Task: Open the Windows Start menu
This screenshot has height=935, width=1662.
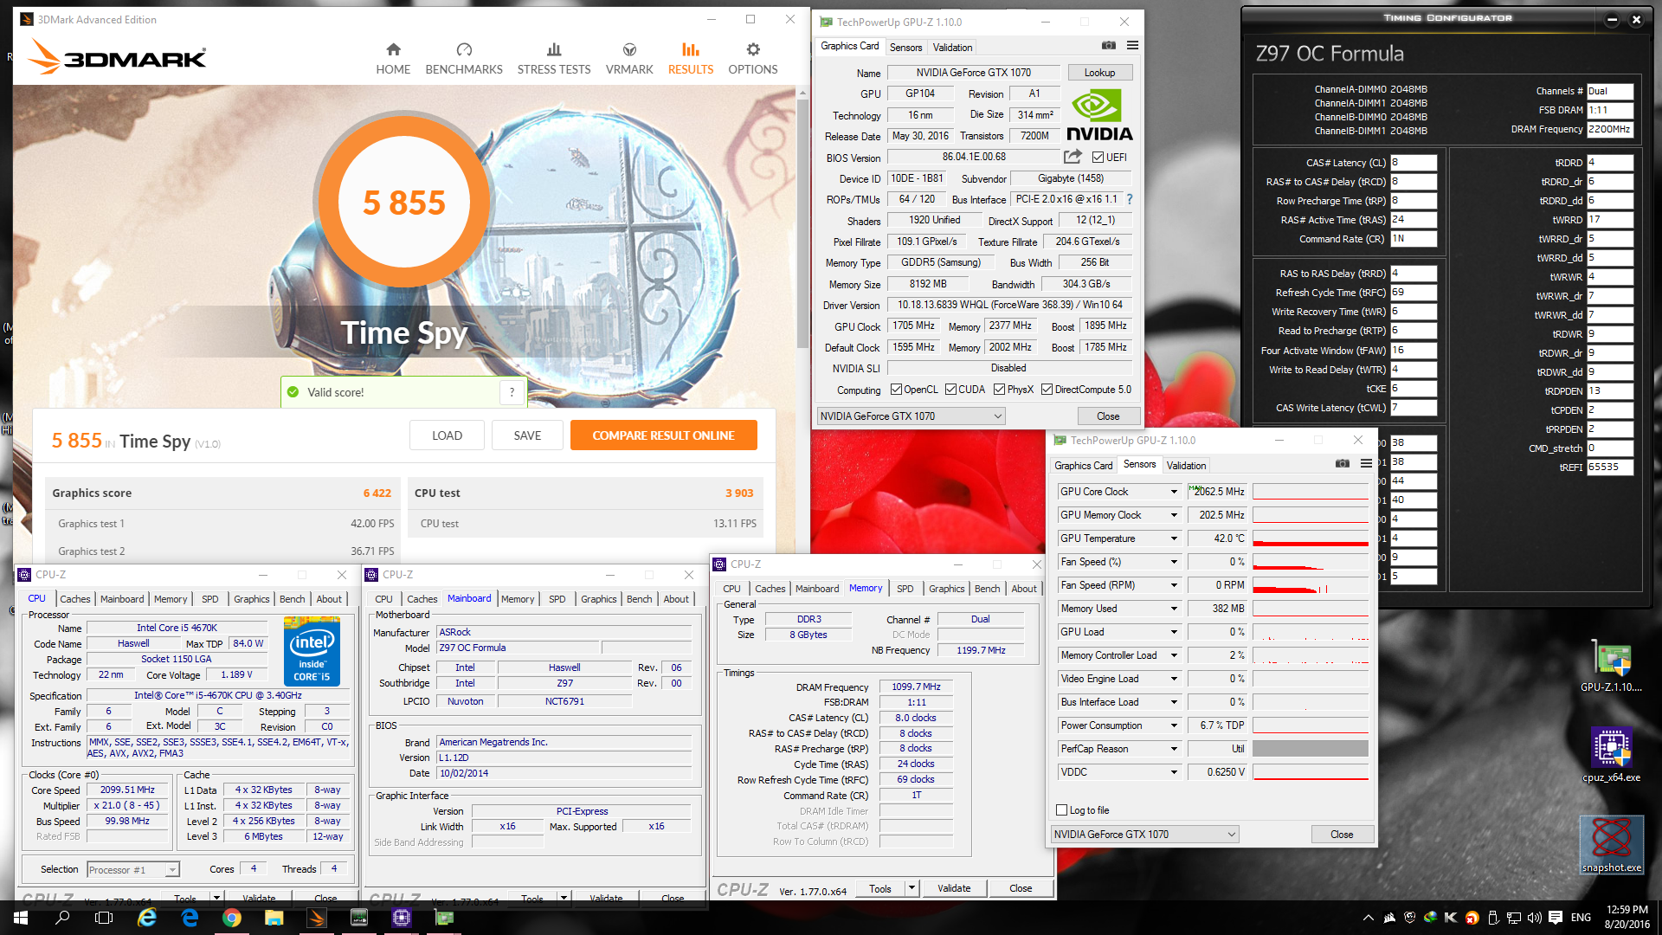Action: pos(21,918)
